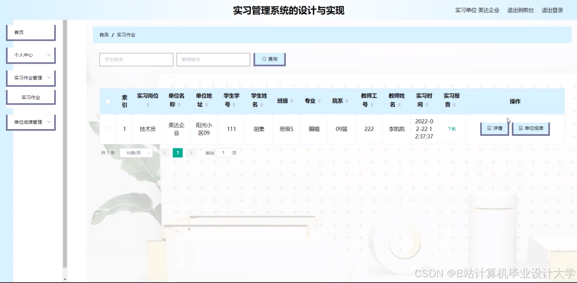Sort by 单位名称 column arrows
The height and width of the screenshot is (283, 577).
coord(179,105)
